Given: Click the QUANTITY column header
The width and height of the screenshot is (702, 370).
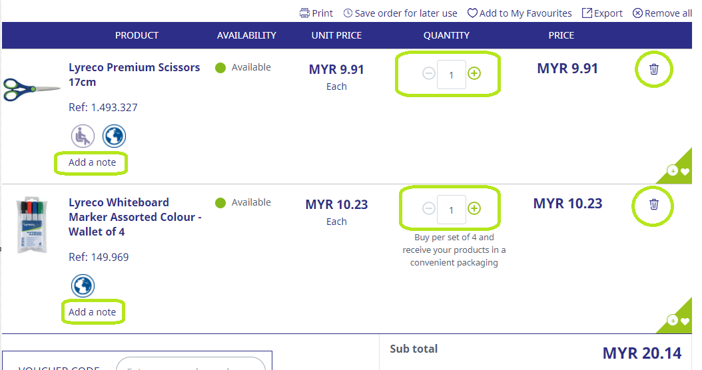Looking at the screenshot, I should click(446, 35).
